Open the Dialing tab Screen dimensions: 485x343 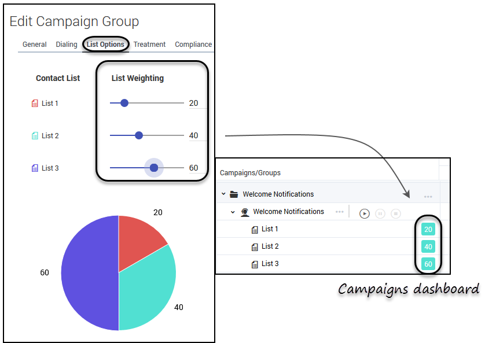[x=67, y=45]
